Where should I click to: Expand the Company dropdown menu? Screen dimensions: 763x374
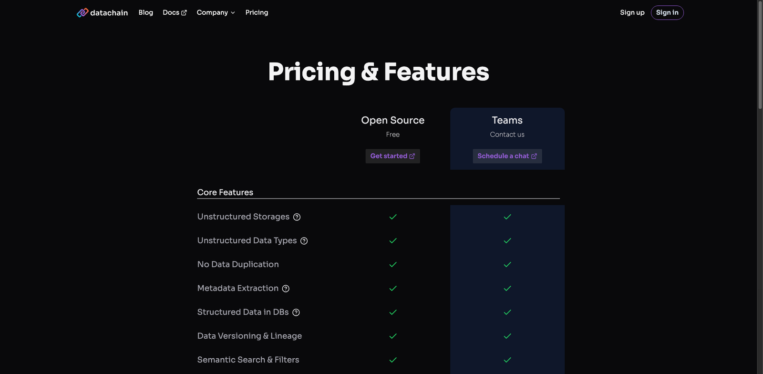tap(216, 12)
